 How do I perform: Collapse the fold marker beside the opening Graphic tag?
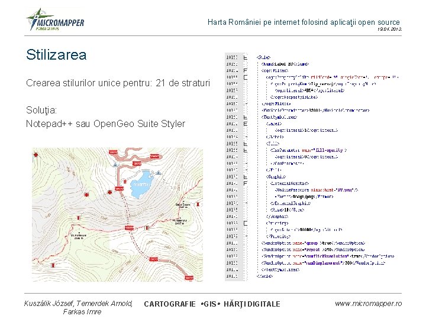click(246, 177)
